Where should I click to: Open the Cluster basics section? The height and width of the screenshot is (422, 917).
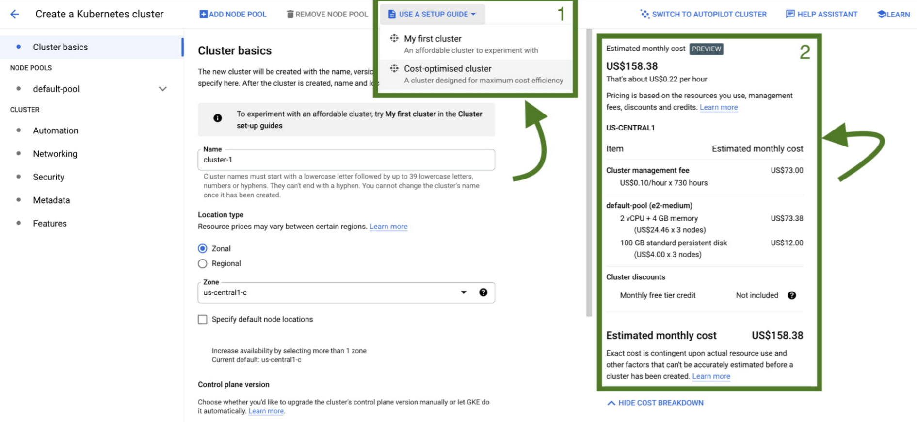(x=91, y=47)
